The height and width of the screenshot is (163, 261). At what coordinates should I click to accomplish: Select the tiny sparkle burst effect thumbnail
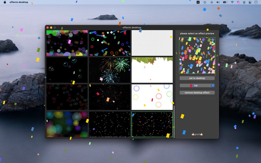pyautogui.click(x=110, y=97)
